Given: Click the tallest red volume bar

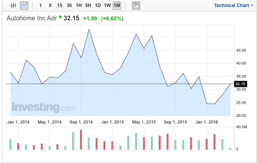Looking at the screenshot, I should coord(81,140).
